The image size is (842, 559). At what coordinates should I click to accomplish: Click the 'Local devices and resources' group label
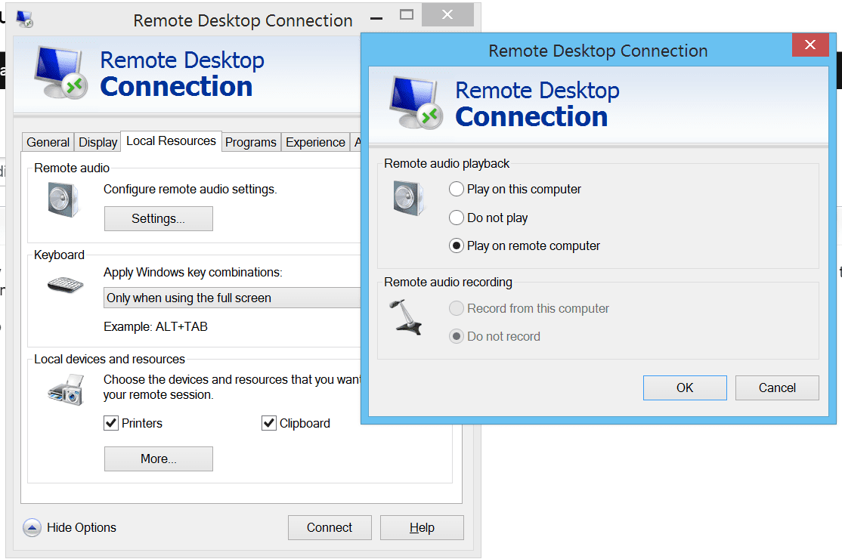(110, 360)
